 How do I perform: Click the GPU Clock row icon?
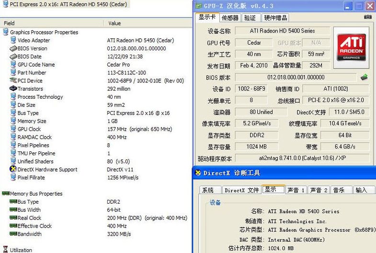(13, 129)
